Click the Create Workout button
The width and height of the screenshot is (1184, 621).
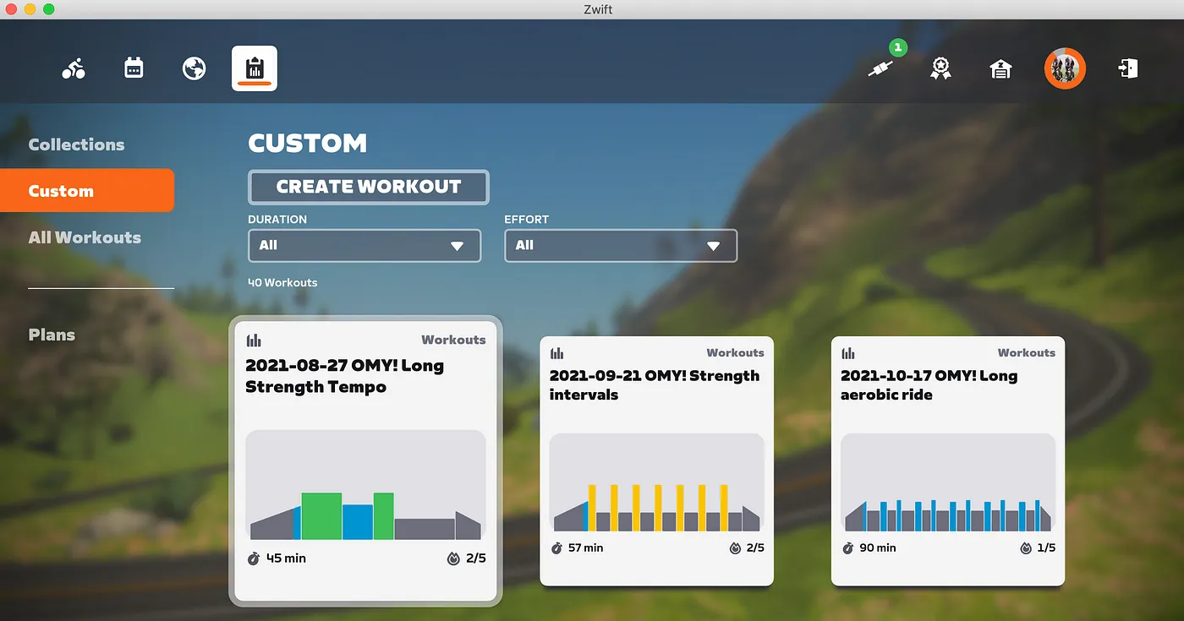(x=369, y=187)
